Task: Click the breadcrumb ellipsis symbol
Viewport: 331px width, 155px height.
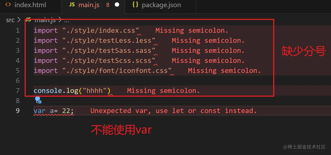Action: [66, 20]
